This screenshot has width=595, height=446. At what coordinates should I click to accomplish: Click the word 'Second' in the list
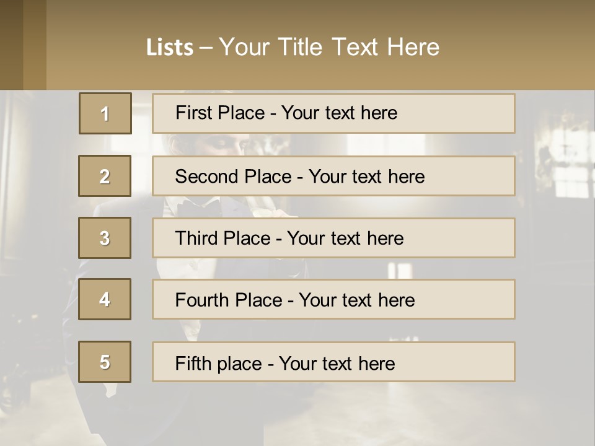pyautogui.click(x=206, y=177)
